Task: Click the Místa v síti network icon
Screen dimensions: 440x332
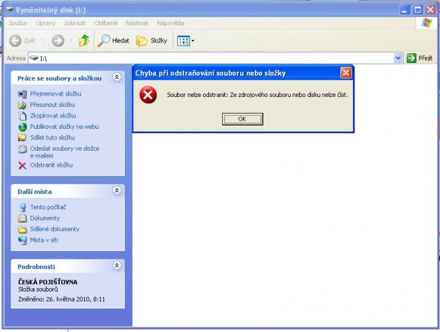Action: tap(22, 240)
